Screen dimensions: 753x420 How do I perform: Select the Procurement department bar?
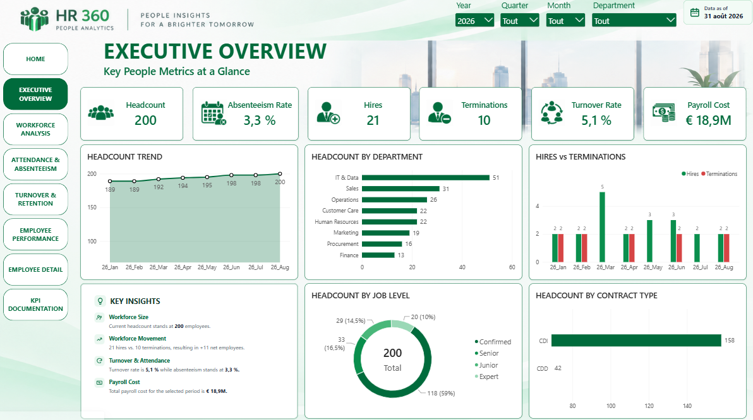tap(382, 243)
